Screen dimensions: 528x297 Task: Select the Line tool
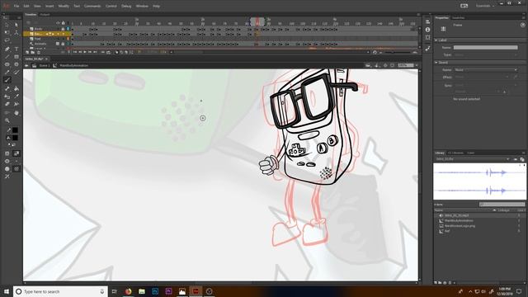pos(7,57)
